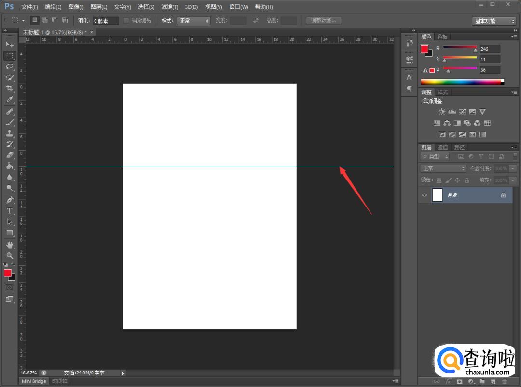Select the Lasso tool
The image size is (521, 387).
click(10, 67)
